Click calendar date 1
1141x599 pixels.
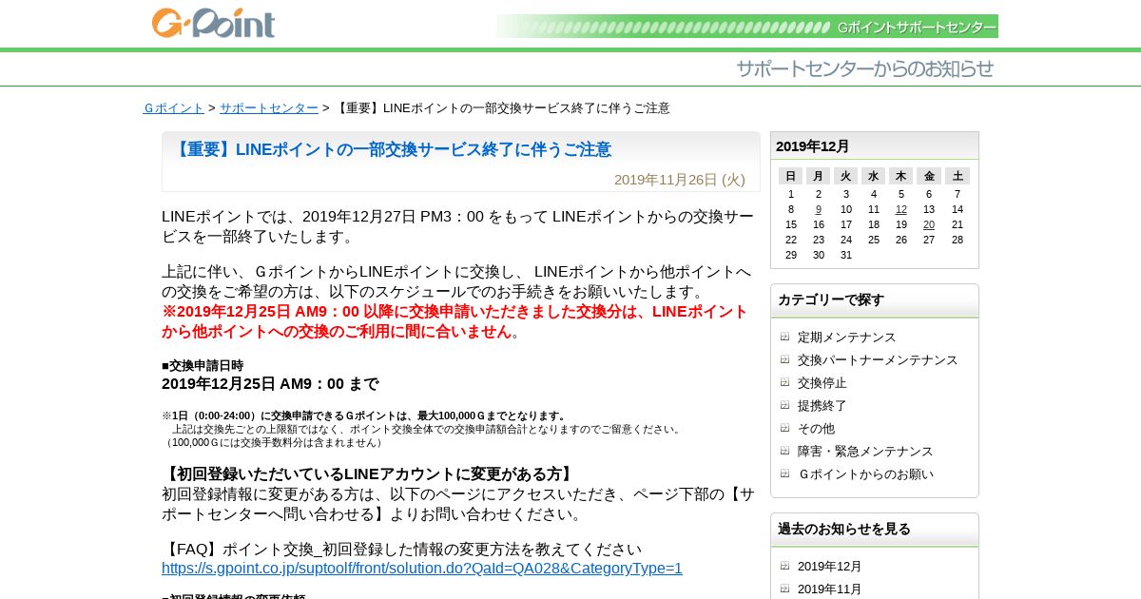pos(791,194)
